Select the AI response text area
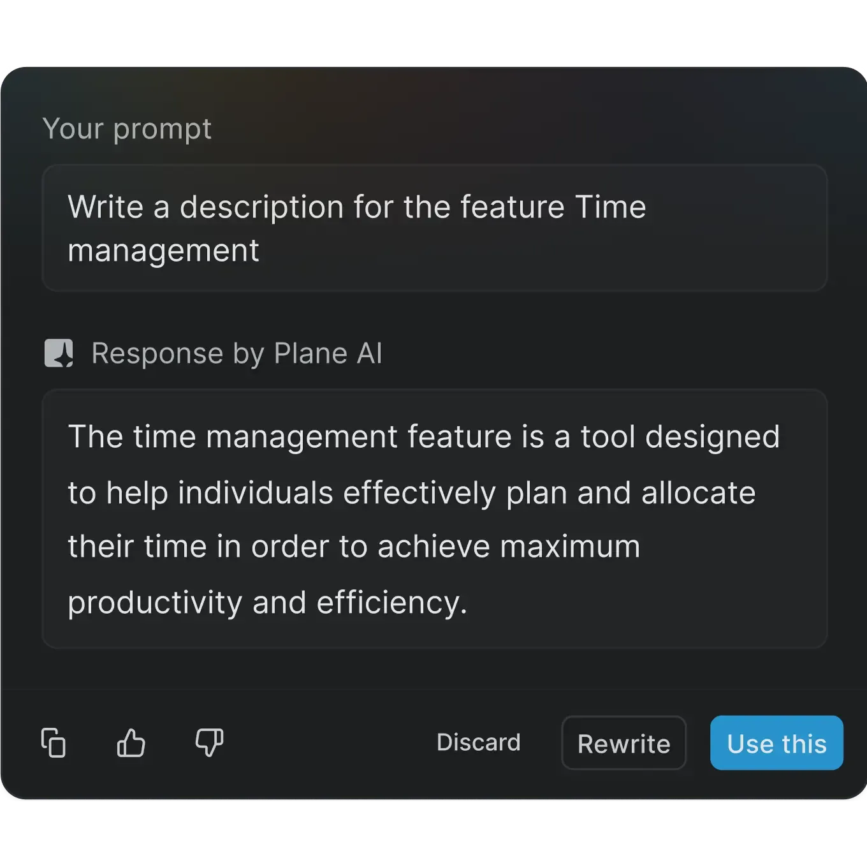 [x=433, y=518]
